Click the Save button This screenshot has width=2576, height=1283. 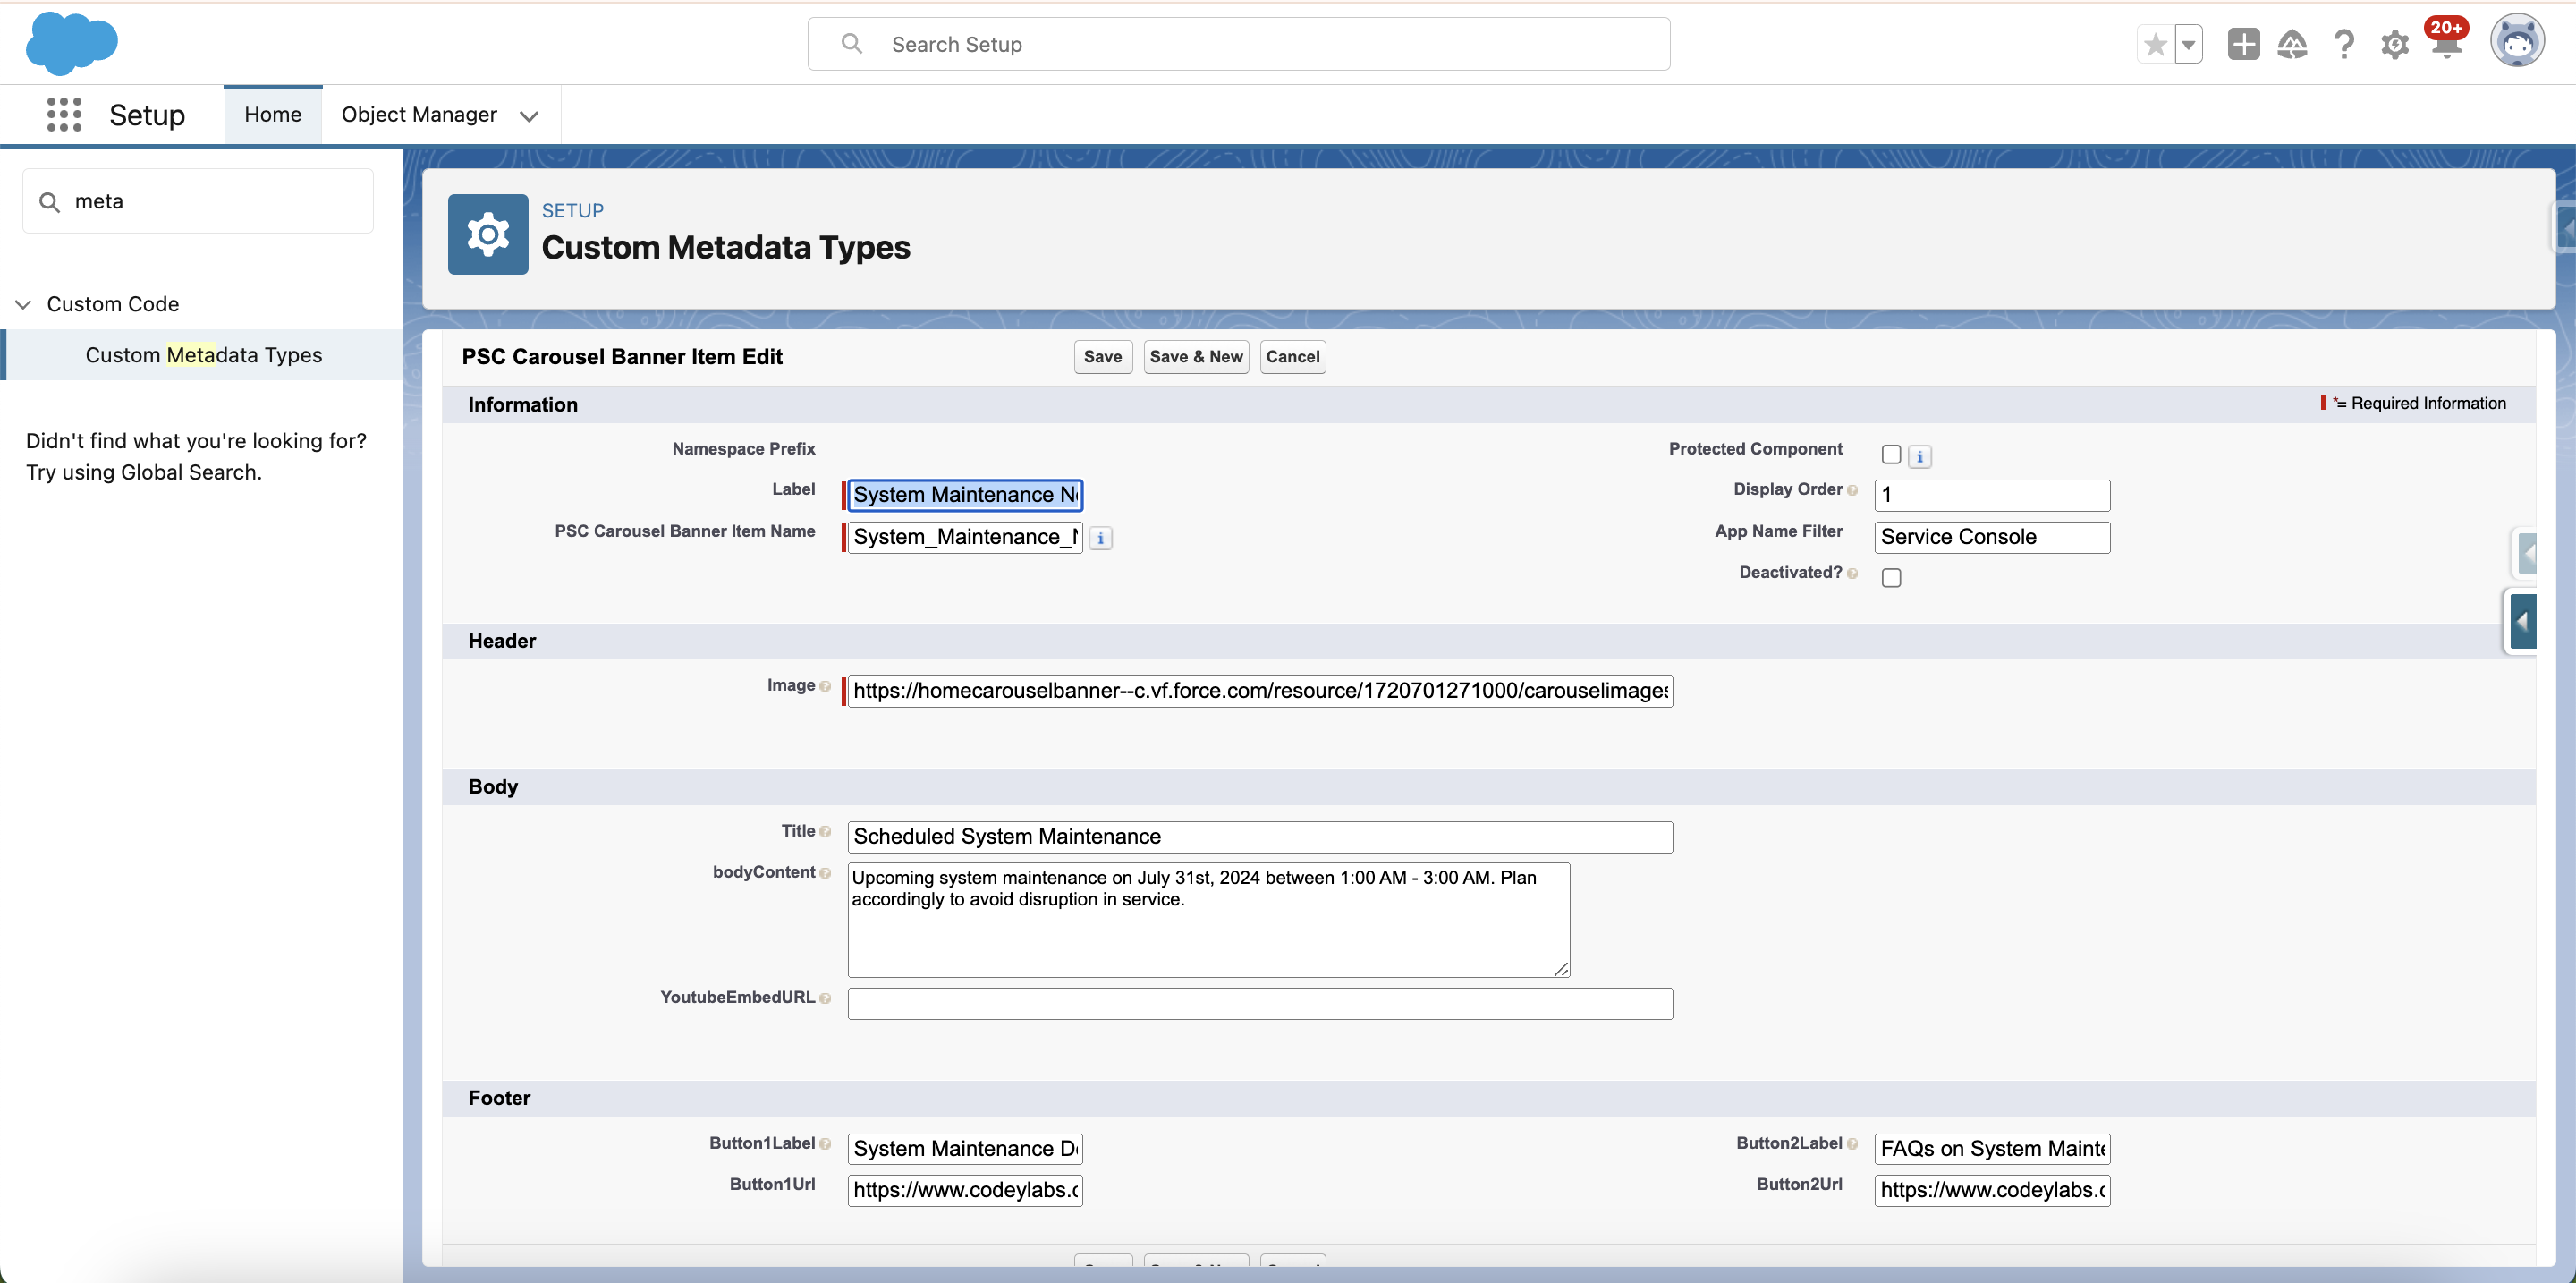tap(1102, 357)
